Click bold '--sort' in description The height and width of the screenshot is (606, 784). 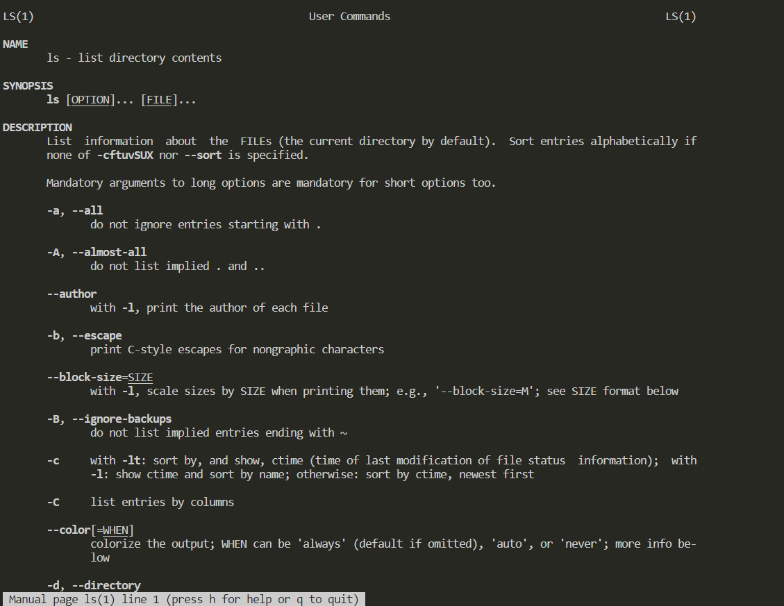[x=203, y=155]
